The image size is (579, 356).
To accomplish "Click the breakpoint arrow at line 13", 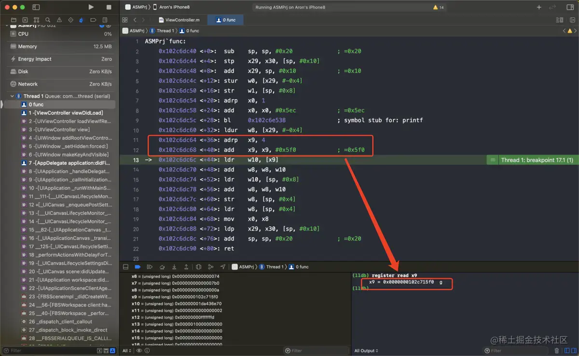I will pos(149,159).
